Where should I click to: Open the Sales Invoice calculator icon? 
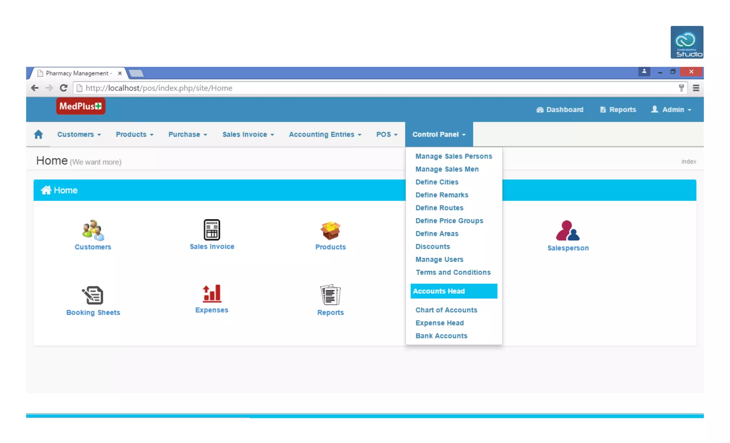click(x=212, y=230)
